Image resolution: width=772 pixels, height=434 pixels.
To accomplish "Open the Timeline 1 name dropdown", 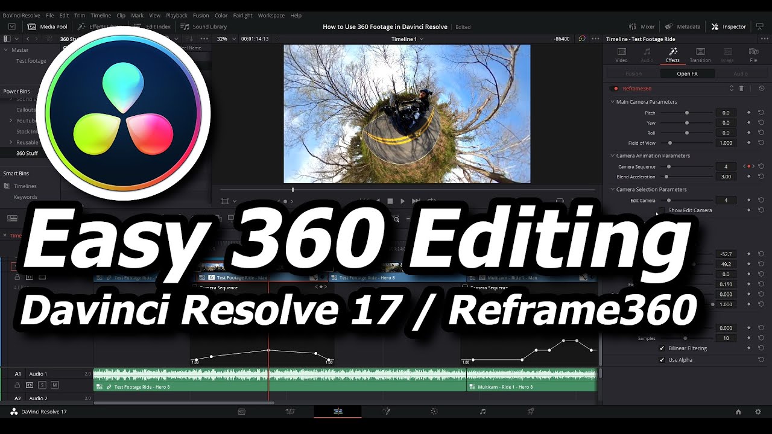I will coord(408,39).
